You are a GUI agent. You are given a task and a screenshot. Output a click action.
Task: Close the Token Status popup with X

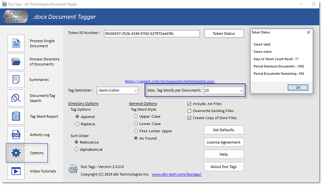tap(308, 32)
